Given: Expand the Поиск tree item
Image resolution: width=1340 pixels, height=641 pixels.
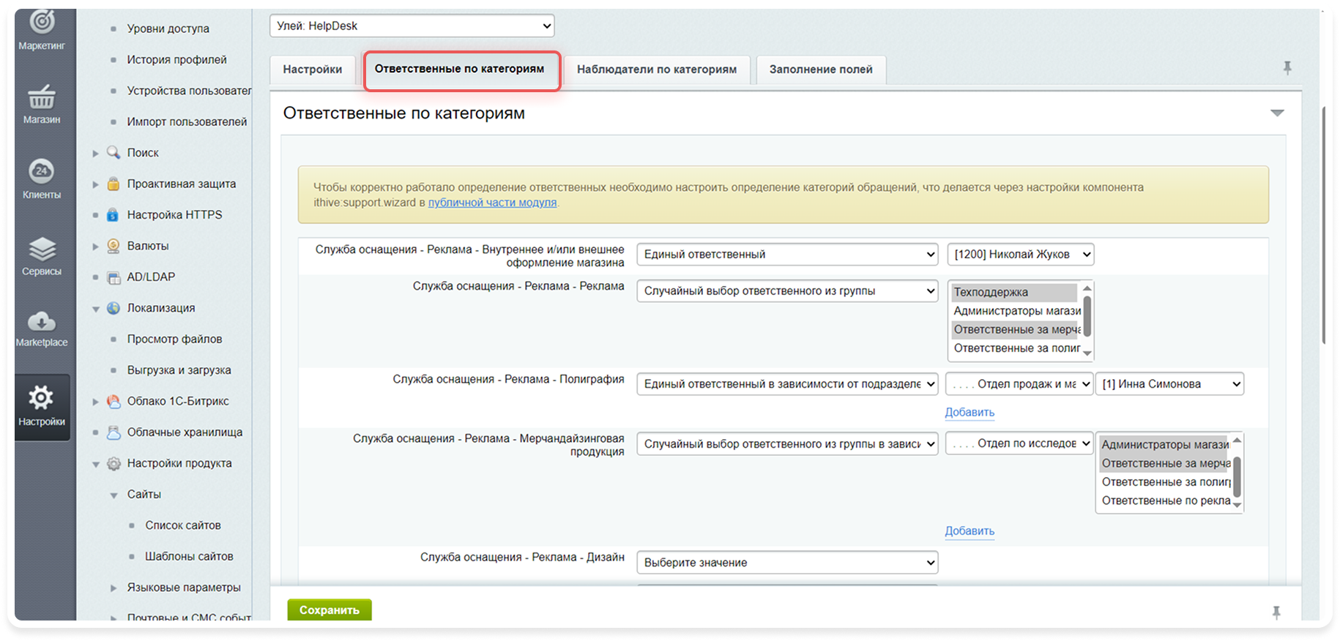Looking at the screenshot, I should point(95,153).
